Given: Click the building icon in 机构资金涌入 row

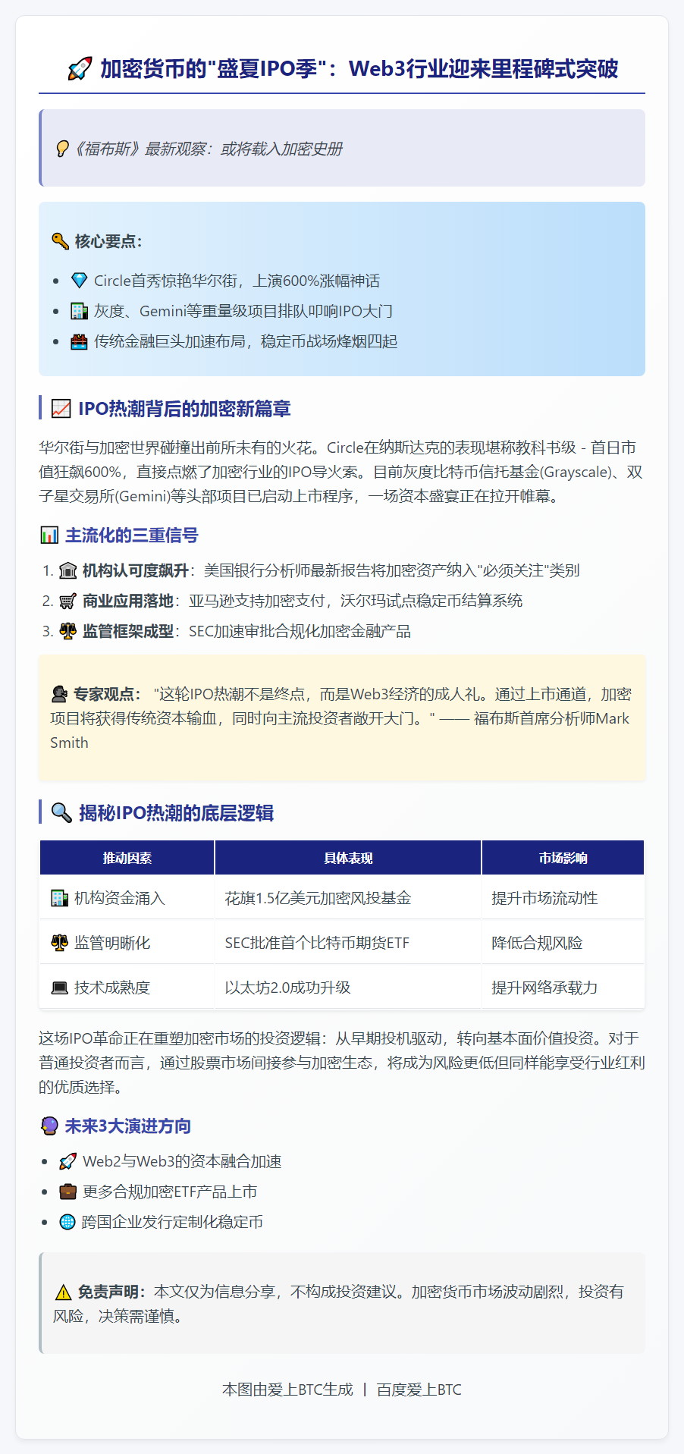Looking at the screenshot, I should click(59, 898).
